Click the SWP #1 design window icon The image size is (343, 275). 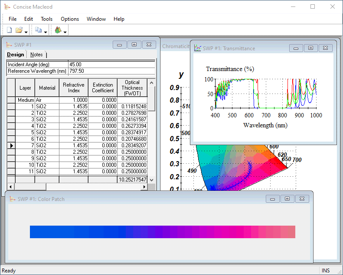point(9,45)
